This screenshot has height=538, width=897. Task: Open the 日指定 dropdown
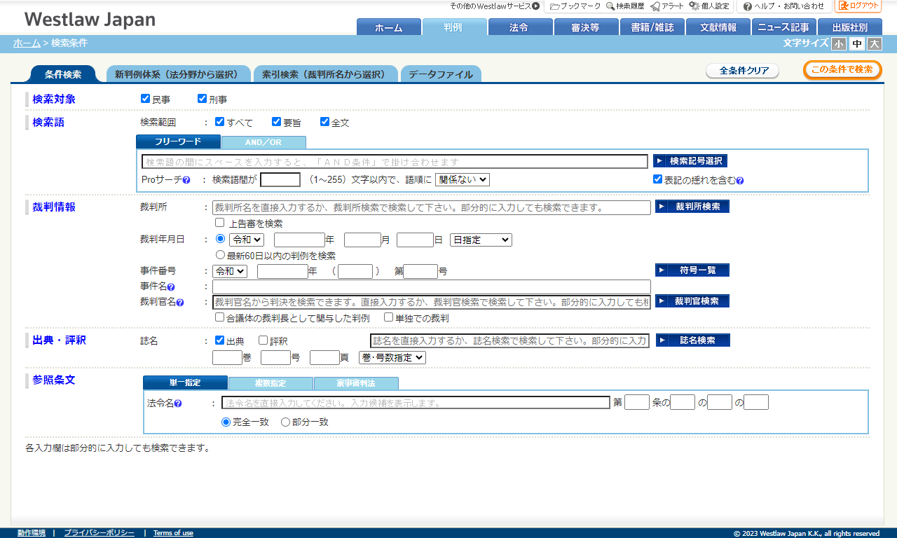[x=481, y=240]
